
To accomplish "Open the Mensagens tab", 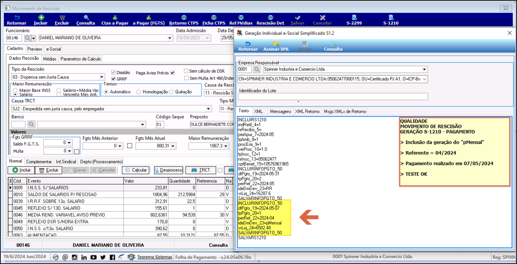I will (x=281, y=112).
